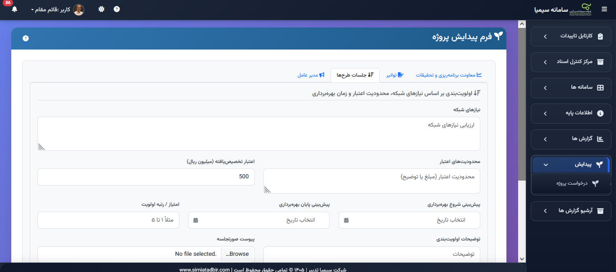Viewport: 616px width, 272px height.
Task: Toggle the sidebar hamburger menu
Action: click(x=604, y=9)
